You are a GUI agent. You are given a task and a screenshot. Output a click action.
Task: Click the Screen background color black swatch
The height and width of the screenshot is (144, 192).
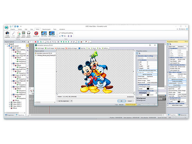click(x=148, y=95)
